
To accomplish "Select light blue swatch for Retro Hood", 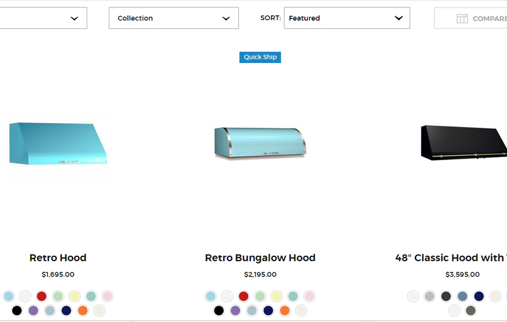I will point(9,296).
